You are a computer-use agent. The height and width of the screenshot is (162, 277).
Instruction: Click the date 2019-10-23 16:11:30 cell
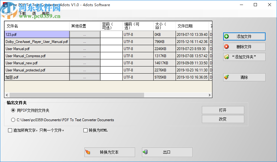coord(192,70)
